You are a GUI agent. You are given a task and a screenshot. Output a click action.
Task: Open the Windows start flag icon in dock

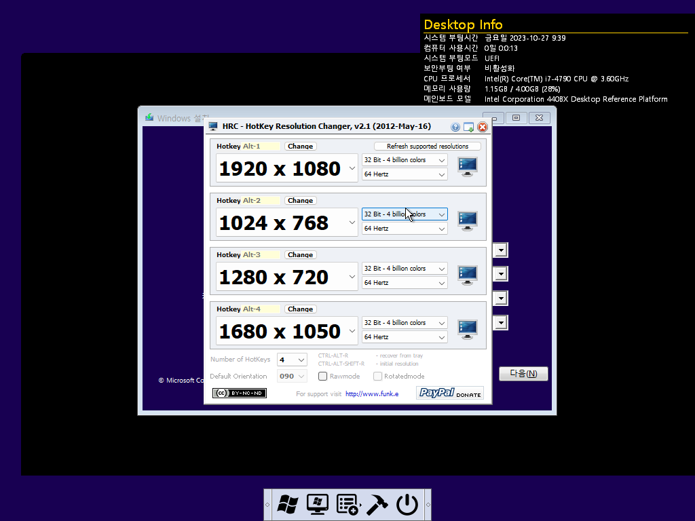(x=288, y=504)
